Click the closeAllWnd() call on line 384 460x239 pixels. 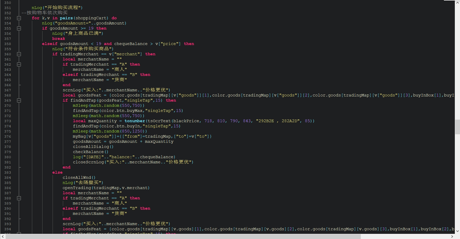tap(79, 178)
